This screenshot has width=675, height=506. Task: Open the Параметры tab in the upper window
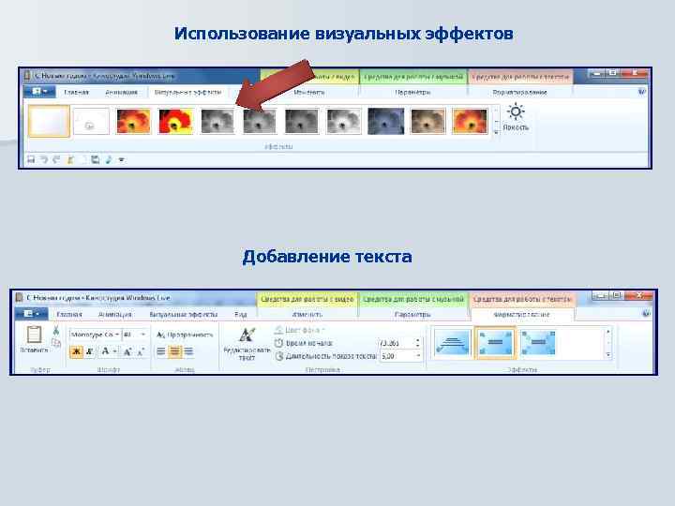click(x=412, y=92)
